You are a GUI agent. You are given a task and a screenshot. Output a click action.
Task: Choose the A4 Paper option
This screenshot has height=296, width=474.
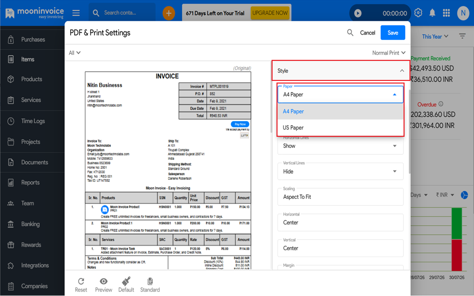tap(340, 111)
